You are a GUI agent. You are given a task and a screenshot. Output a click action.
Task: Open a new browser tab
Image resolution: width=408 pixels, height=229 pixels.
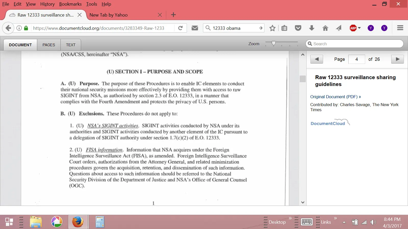click(x=173, y=15)
